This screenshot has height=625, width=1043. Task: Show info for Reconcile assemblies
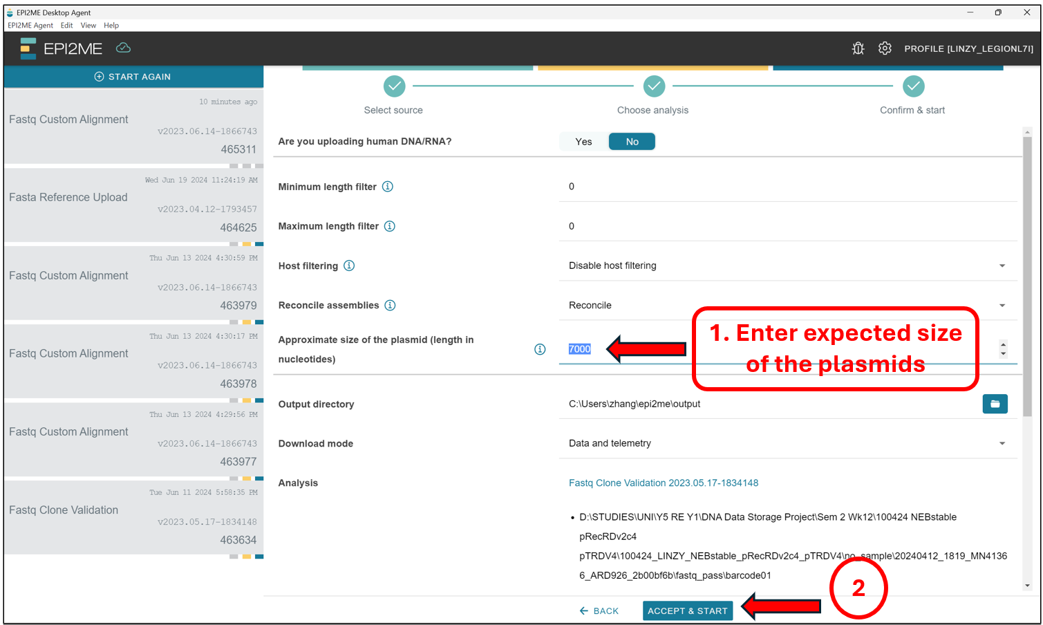tap(390, 305)
